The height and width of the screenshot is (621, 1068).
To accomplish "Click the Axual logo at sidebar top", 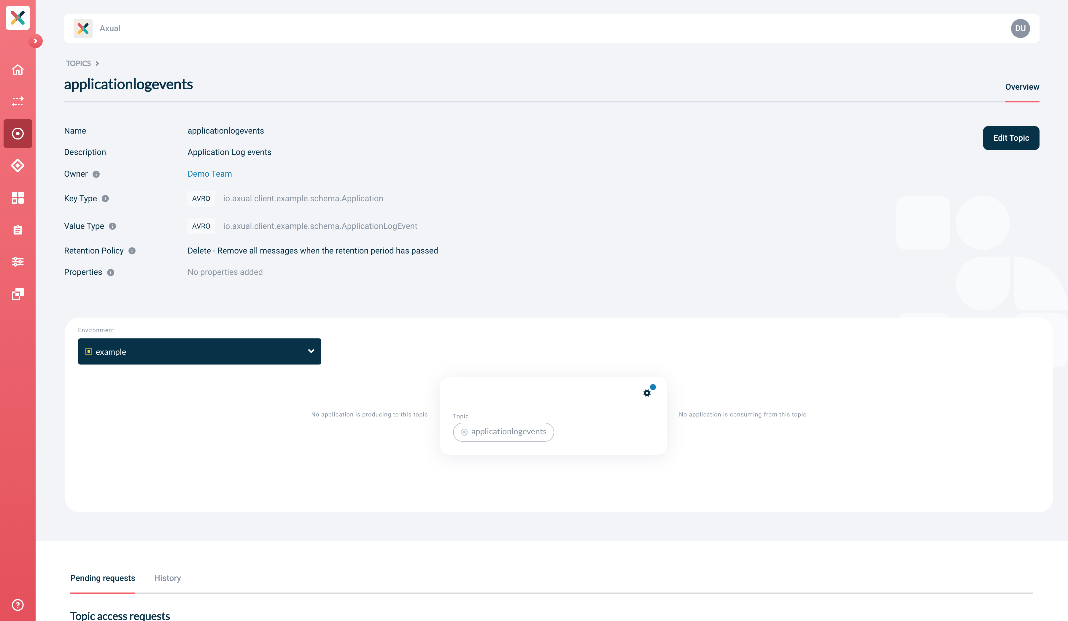I will 18,18.
